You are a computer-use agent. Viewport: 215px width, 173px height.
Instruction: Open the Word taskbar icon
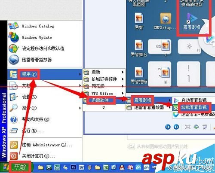pos(81,167)
